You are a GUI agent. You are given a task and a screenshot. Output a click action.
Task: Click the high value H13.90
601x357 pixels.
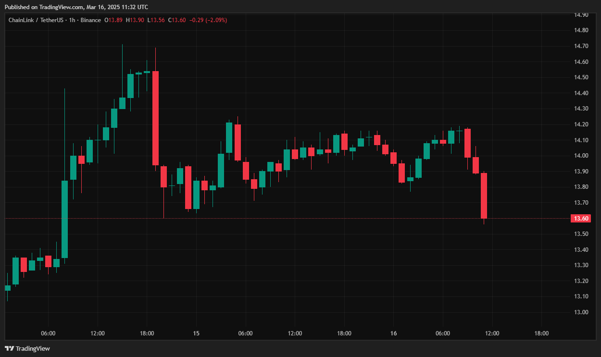135,20
